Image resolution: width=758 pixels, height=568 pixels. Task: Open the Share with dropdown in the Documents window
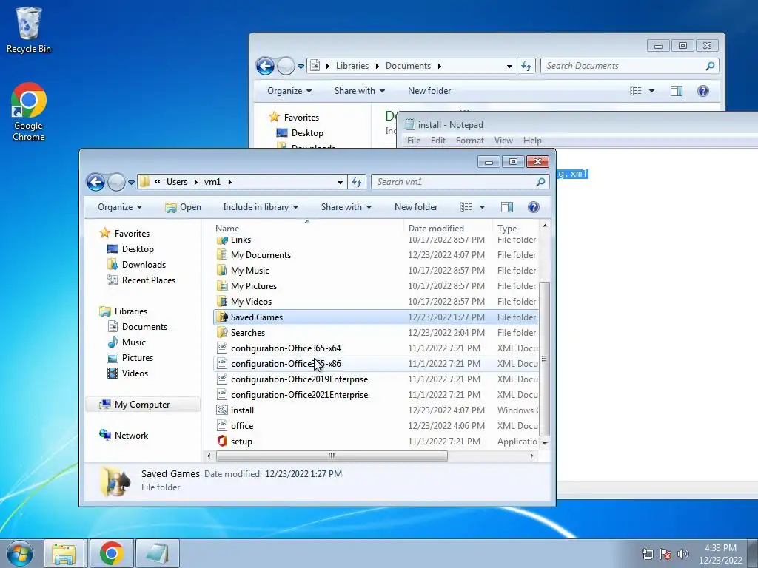360,91
